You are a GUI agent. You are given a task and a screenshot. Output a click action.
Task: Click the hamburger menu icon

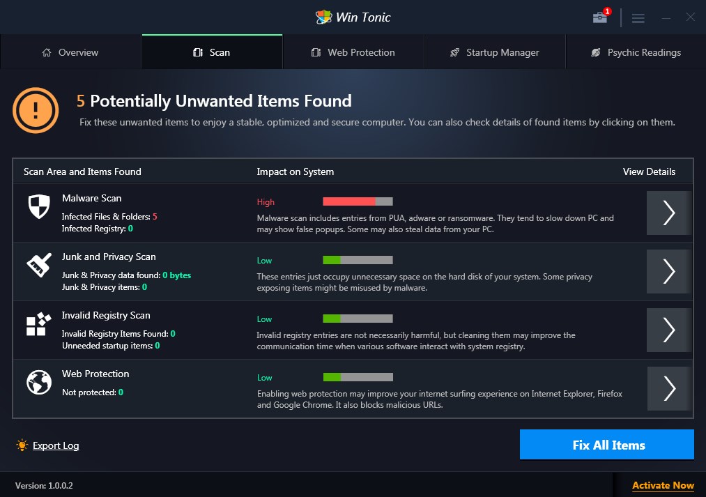(638, 18)
